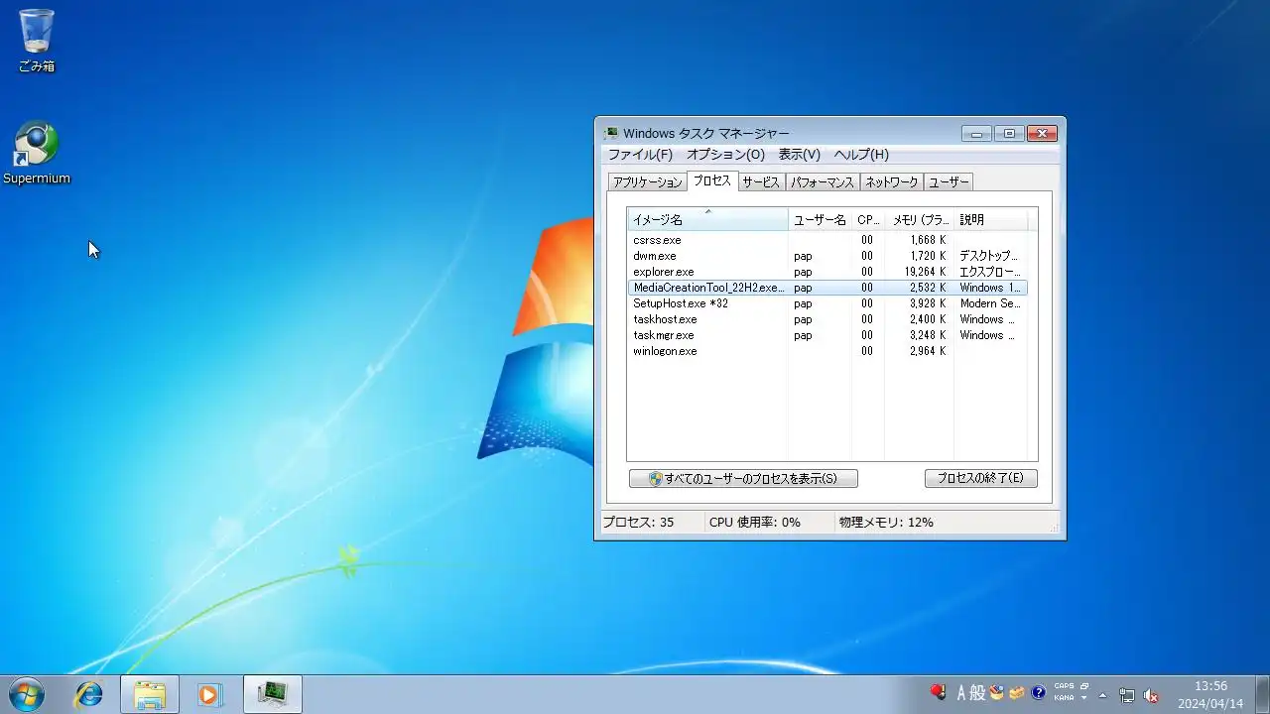Open Windows Media Player taskbar icon
This screenshot has height=714, width=1270.
209,694
